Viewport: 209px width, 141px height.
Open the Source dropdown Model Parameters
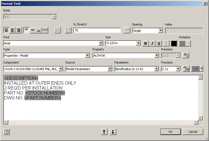110,69
